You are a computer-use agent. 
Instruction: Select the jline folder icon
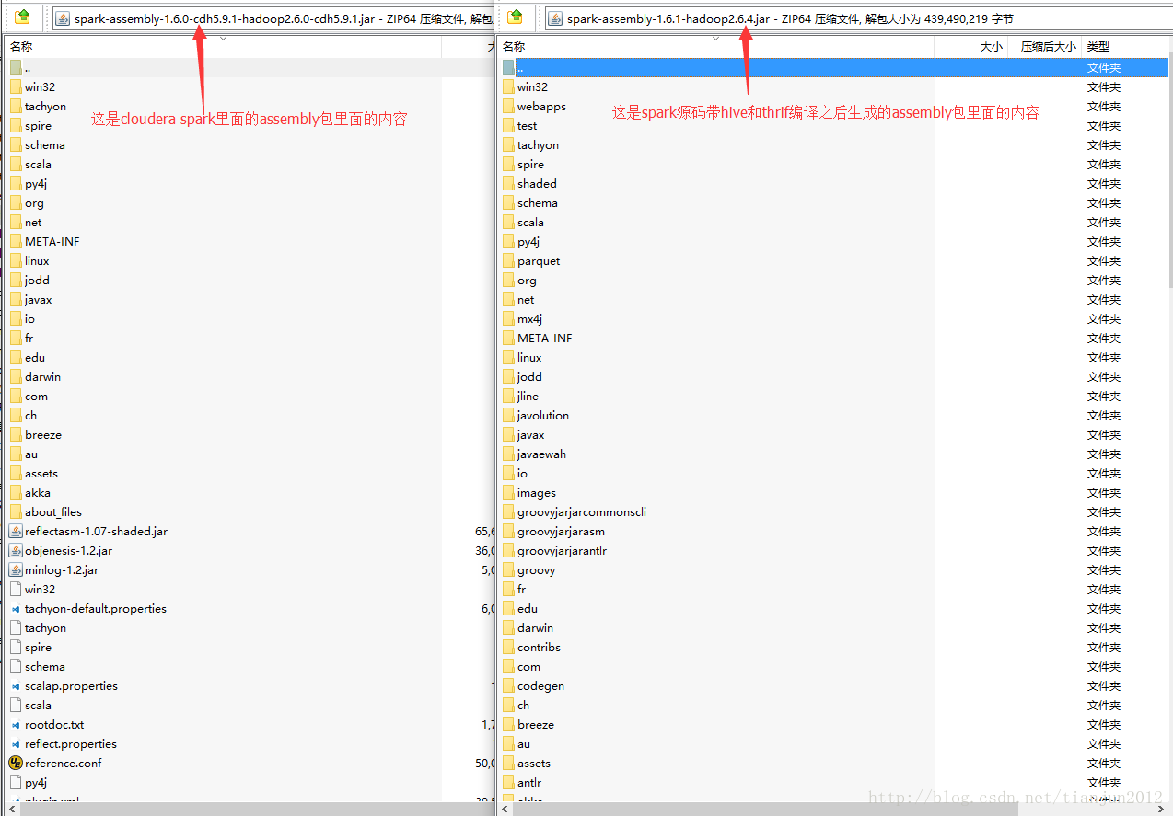[x=508, y=396]
